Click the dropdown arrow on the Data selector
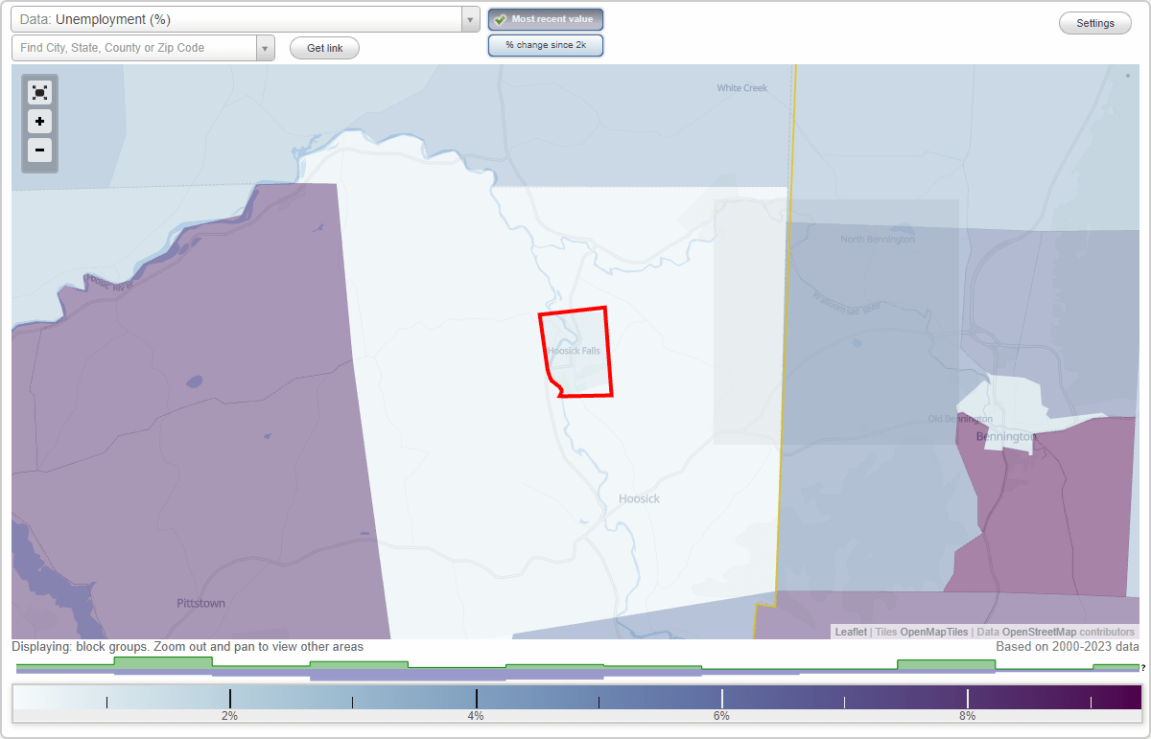 (x=469, y=18)
